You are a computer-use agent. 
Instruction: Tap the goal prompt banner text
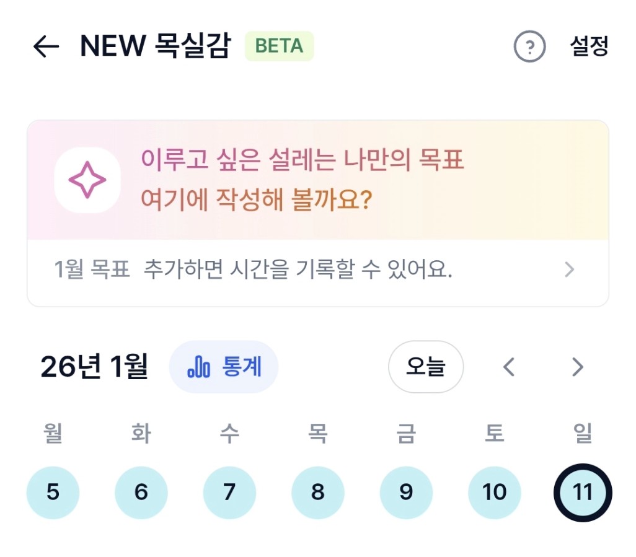[x=303, y=180]
